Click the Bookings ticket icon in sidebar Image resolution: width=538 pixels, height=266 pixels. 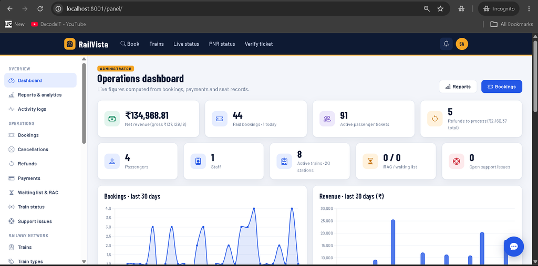click(x=12, y=135)
